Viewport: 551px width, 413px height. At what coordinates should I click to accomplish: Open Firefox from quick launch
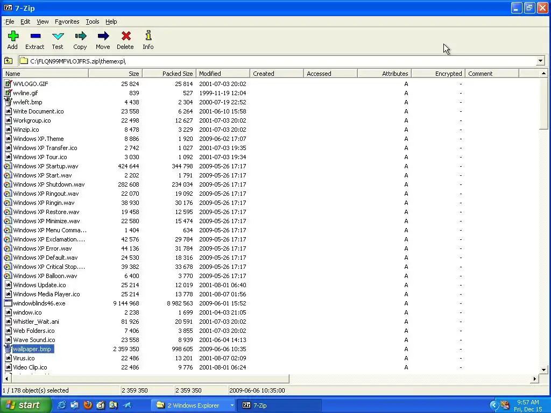(88, 405)
